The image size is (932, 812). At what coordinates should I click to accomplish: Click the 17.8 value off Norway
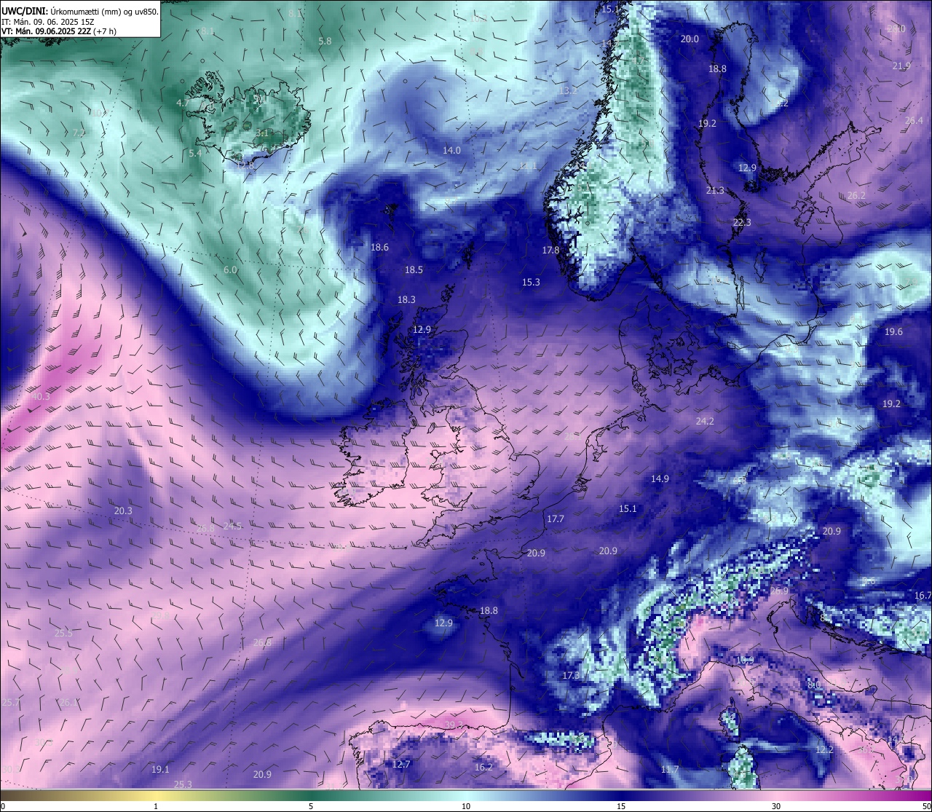pyautogui.click(x=550, y=251)
